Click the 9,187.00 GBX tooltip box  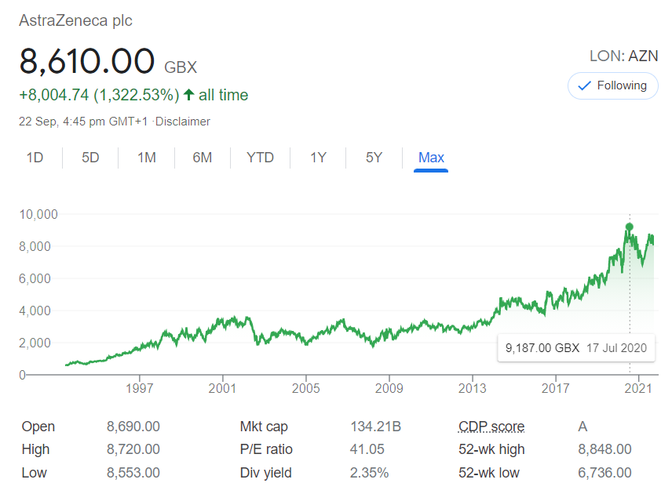(x=576, y=347)
